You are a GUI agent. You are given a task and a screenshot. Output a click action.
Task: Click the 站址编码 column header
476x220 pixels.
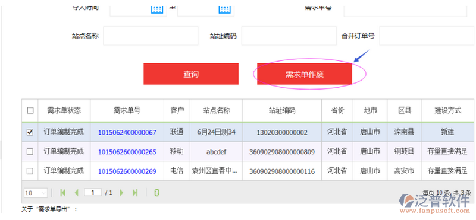point(282,110)
